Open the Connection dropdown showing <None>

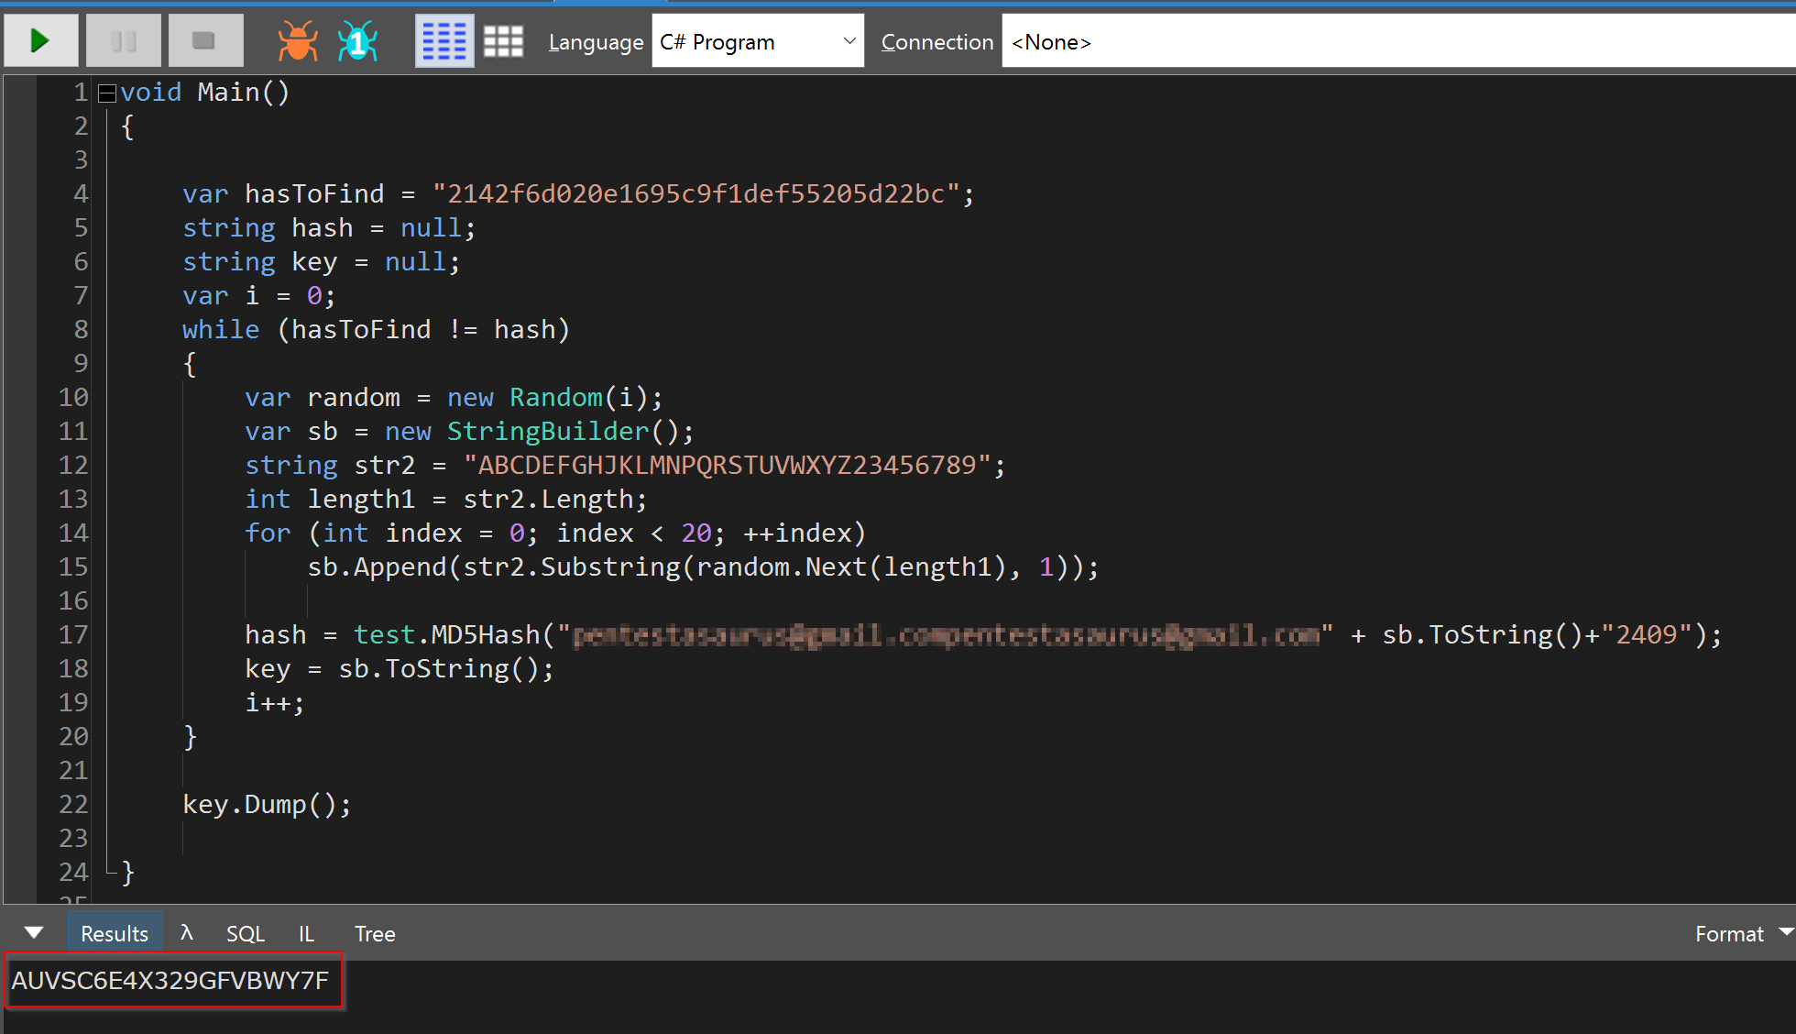tap(1398, 41)
